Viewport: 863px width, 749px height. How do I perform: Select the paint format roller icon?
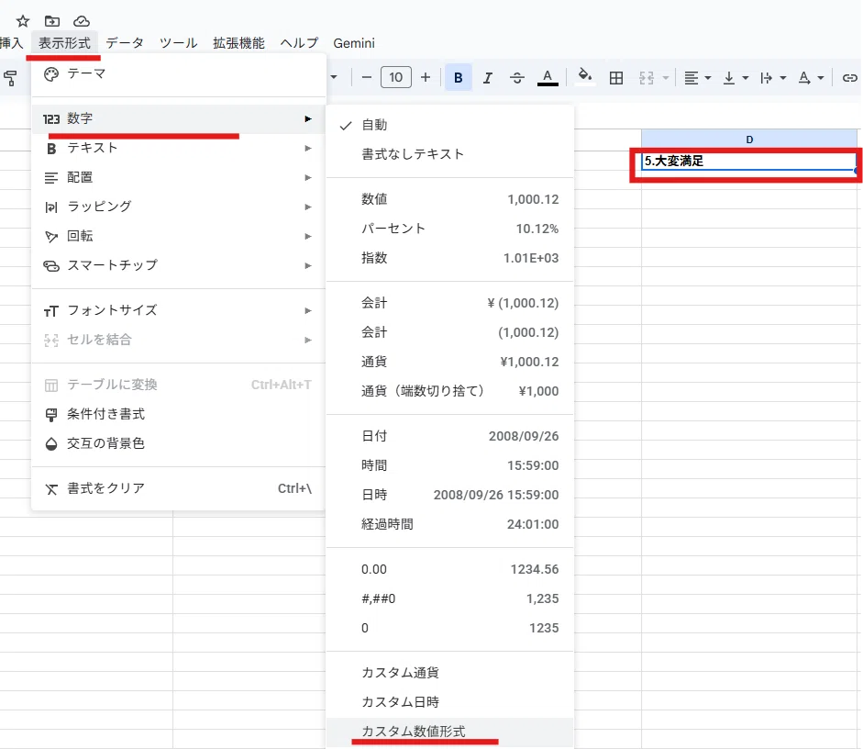tap(10, 78)
